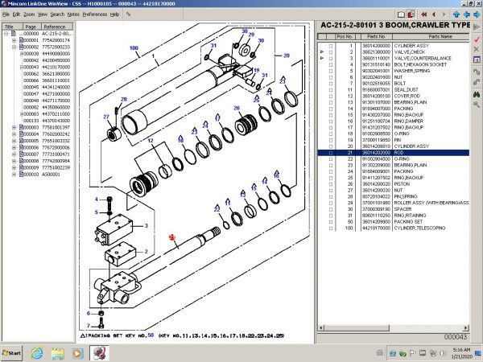This screenshot has height=362, width=483.
Task: Click the parts list horizontal scrollbar
Action: click(x=394, y=328)
